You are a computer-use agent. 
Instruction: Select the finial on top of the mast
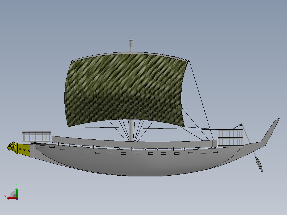tap(131, 43)
